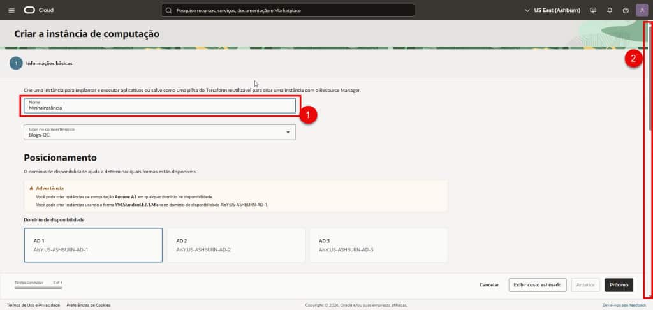Click the vertical page scrollbar thumb

point(650,77)
